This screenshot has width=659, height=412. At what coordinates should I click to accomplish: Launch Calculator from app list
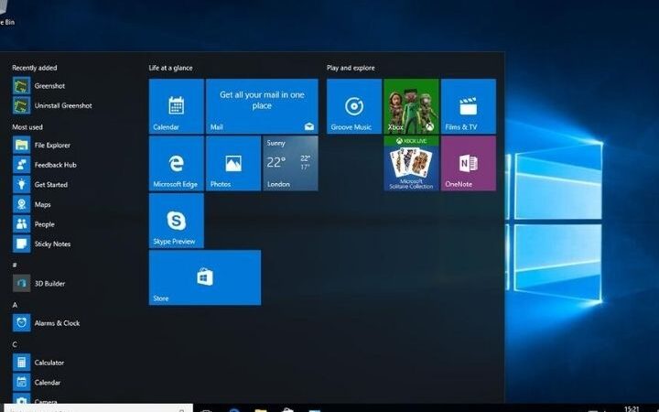coord(38,363)
